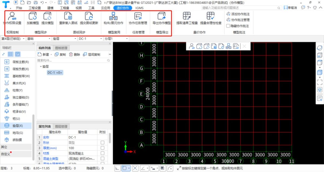Select 砖胎膜 in the navigation bar
This screenshot has width=324, height=172.
click(13, 140)
